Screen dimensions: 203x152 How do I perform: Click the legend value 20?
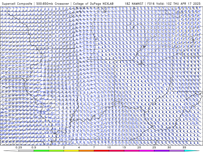click(139, 147)
